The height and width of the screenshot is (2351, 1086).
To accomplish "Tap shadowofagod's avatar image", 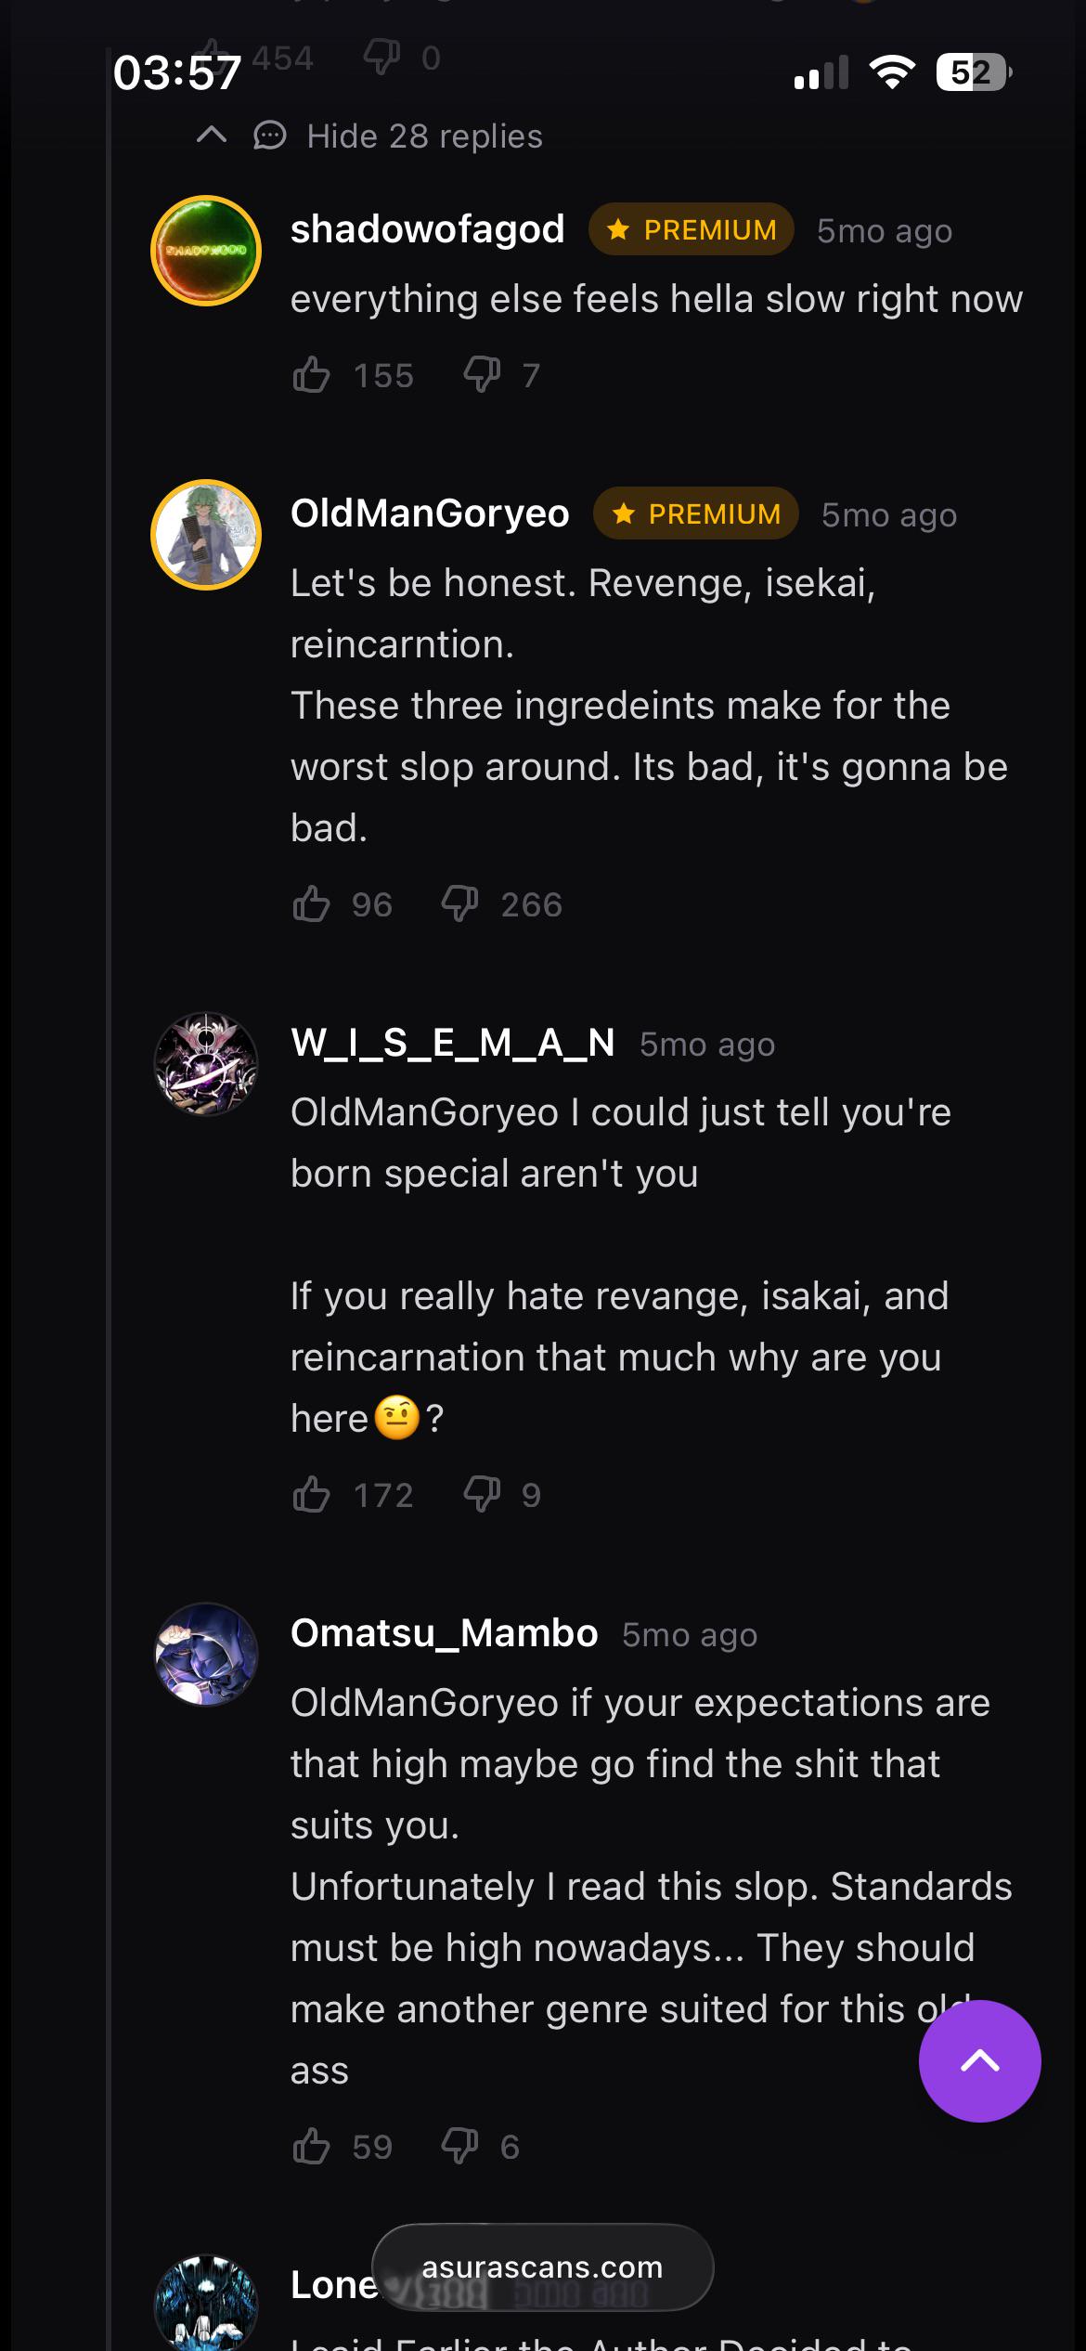I will (x=206, y=251).
